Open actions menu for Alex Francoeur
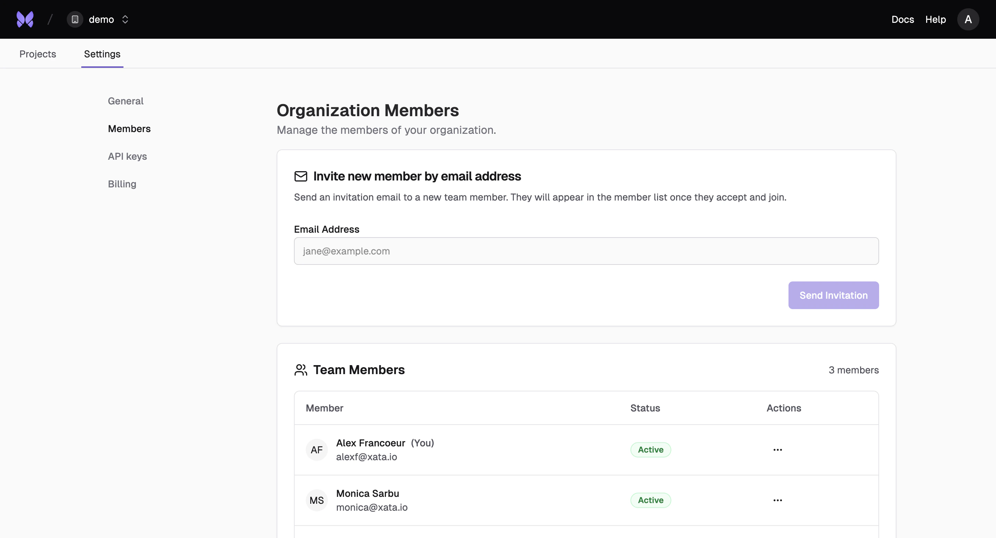This screenshot has height=538, width=996. [x=777, y=449]
